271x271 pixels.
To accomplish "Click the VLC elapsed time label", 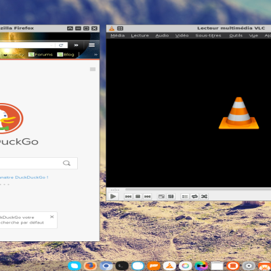I will coord(115,190).
